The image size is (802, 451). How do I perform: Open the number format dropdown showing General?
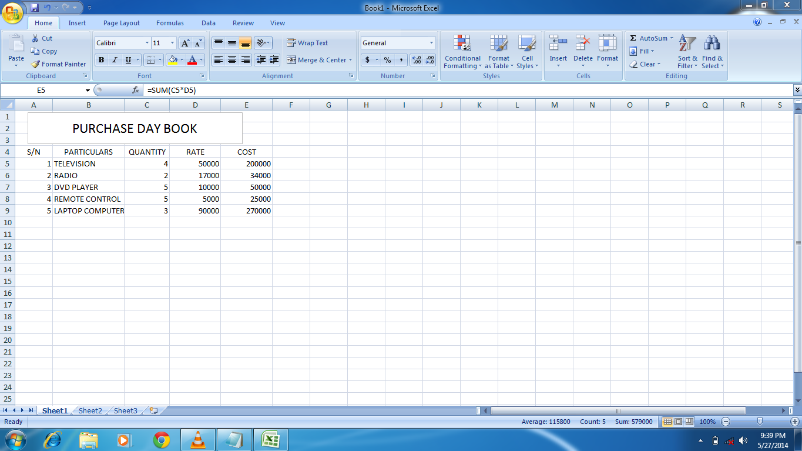[x=431, y=43]
